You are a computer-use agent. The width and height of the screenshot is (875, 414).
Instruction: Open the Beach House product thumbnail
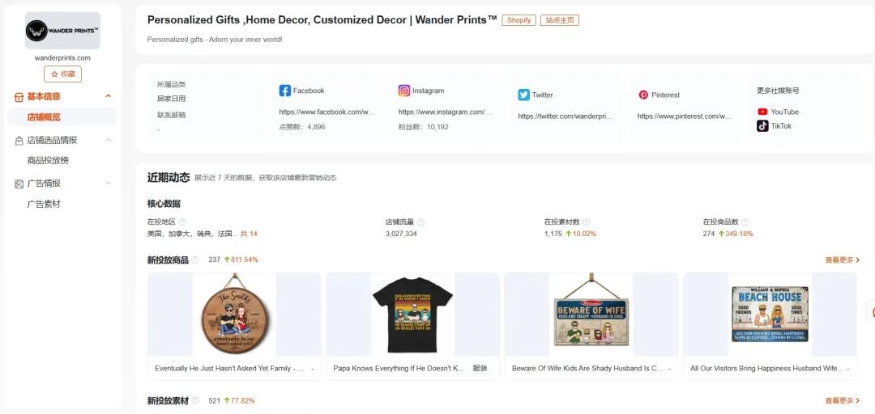(770, 315)
